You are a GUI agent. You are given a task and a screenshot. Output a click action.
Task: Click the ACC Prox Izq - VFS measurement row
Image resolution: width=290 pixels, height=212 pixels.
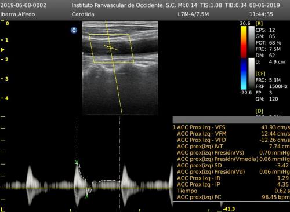[231, 127]
